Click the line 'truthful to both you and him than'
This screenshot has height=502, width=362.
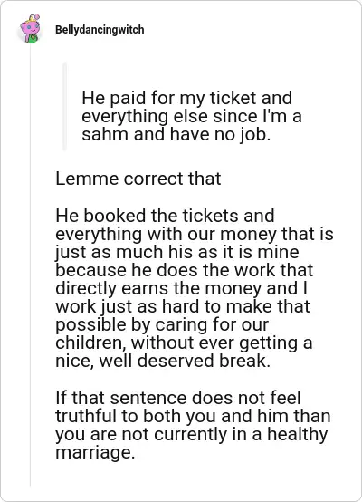coord(193,416)
